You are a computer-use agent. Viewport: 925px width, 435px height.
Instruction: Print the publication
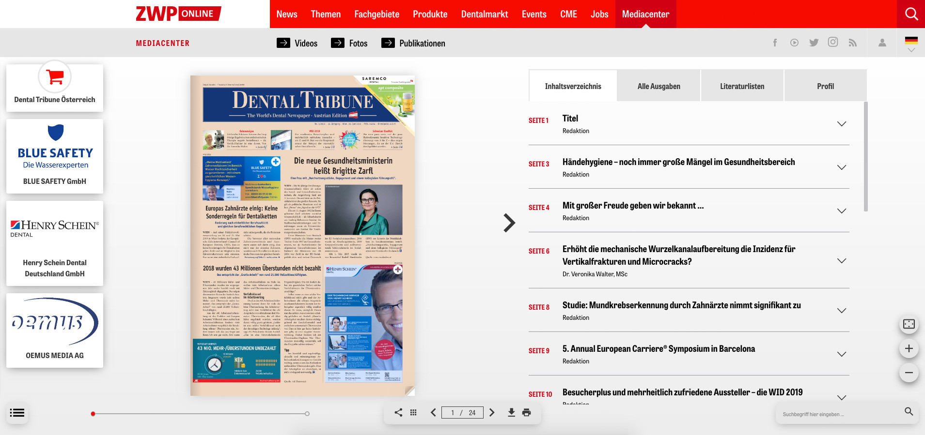(x=527, y=412)
